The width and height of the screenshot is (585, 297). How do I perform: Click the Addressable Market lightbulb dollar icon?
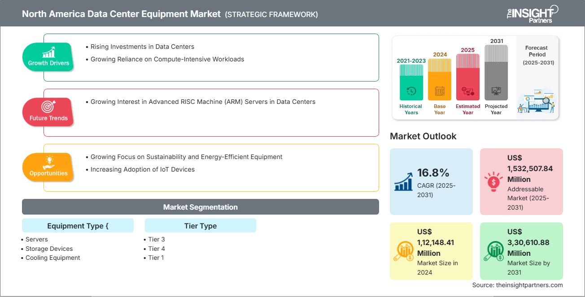[x=493, y=181]
